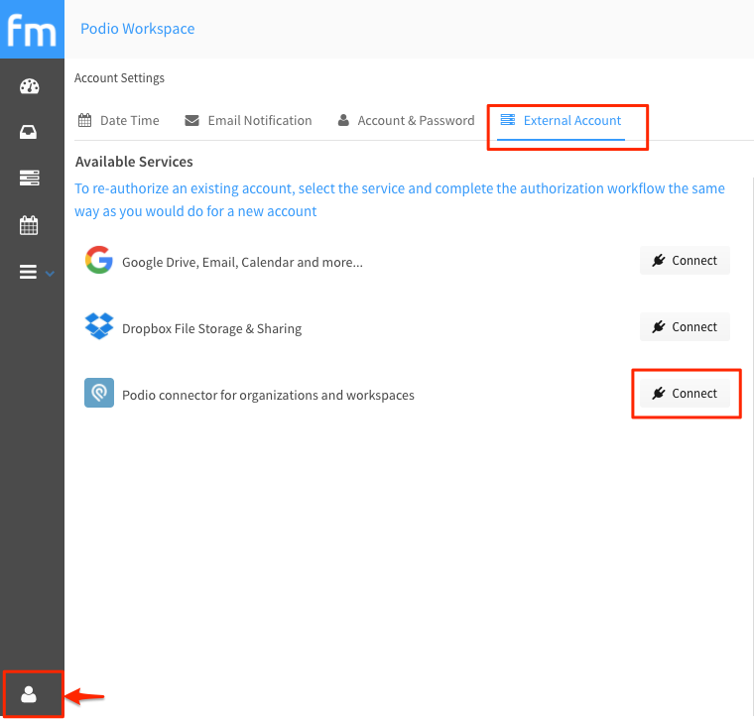Click the Podio logo icon
Viewport: 754px width, 719px height.
(x=99, y=393)
